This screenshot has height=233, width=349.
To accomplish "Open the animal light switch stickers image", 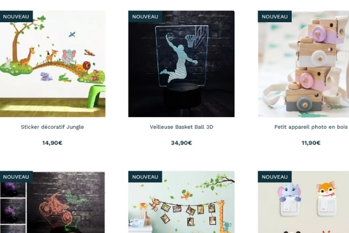I will [x=304, y=202].
